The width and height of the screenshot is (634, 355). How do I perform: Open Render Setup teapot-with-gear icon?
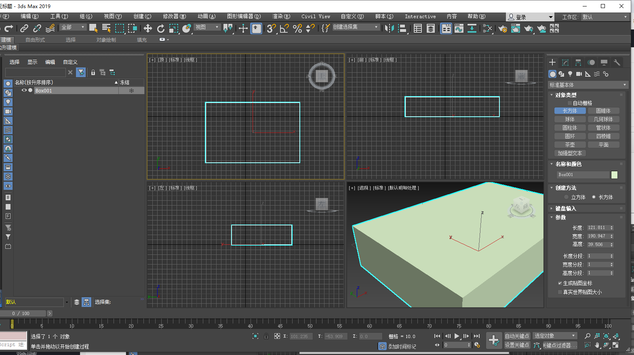[x=503, y=28]
